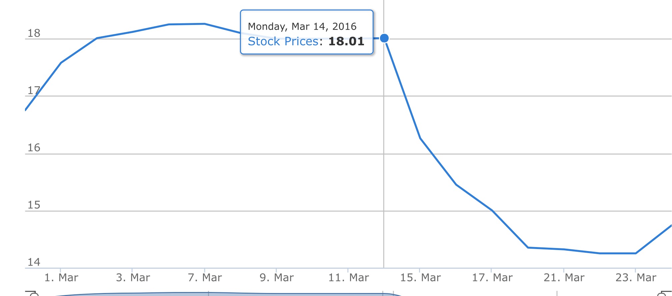
Task: Select the "3. Mar" date label
Action: click(x=133, y=277)
